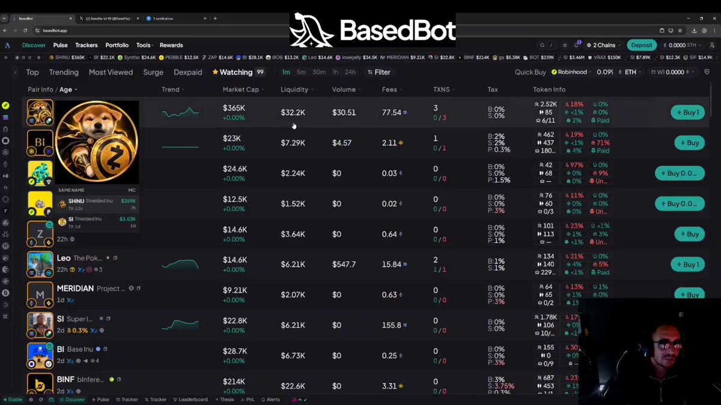Select the 5m timeframe
721x405 pixels.
coord(301,72)
